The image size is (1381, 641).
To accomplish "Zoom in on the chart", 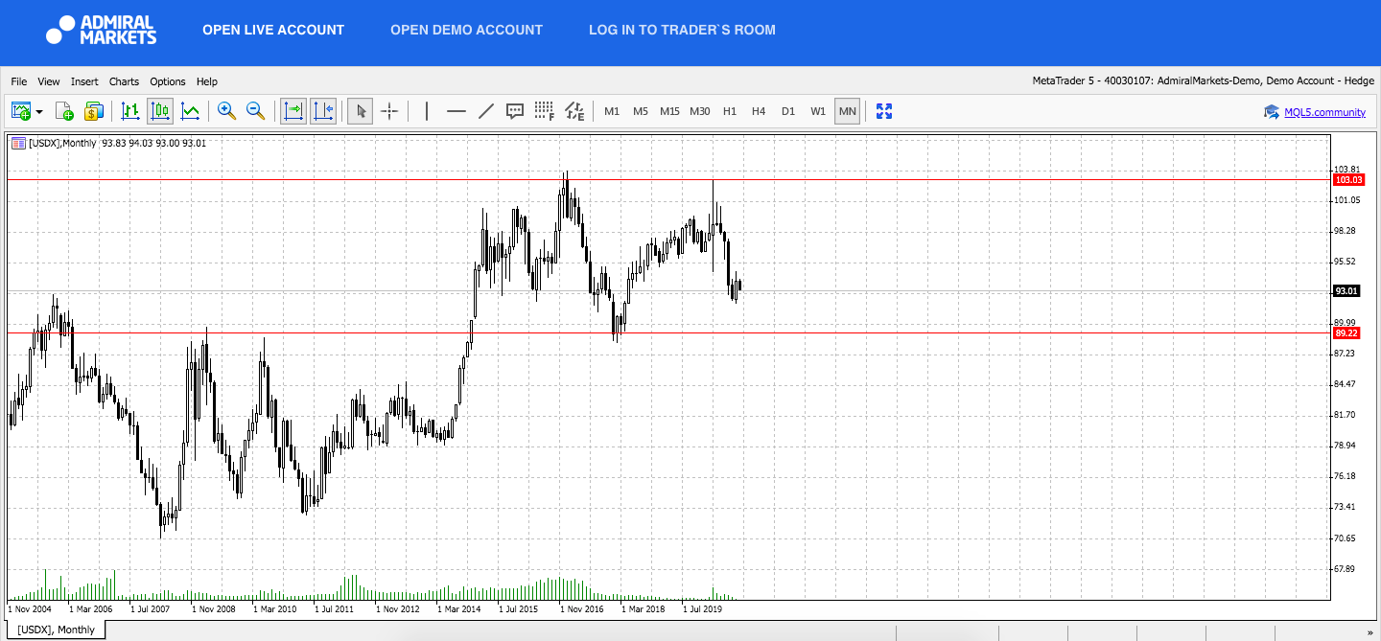I will 226,111.
